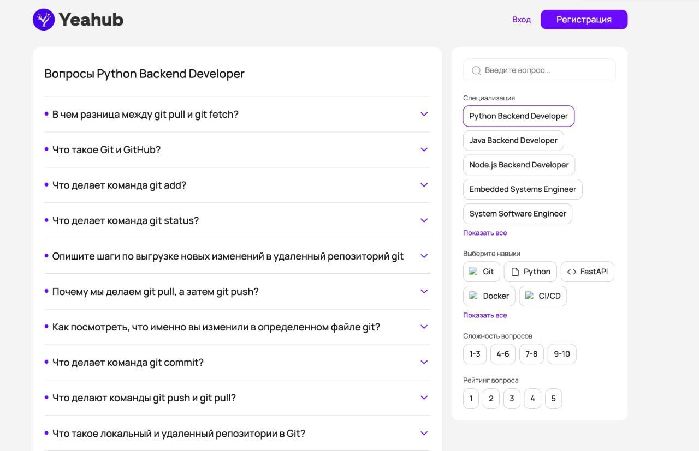Screen dimensions: 699x451
Task: Select Python Backend Developer specialization
Action: (x=519, y=116)
